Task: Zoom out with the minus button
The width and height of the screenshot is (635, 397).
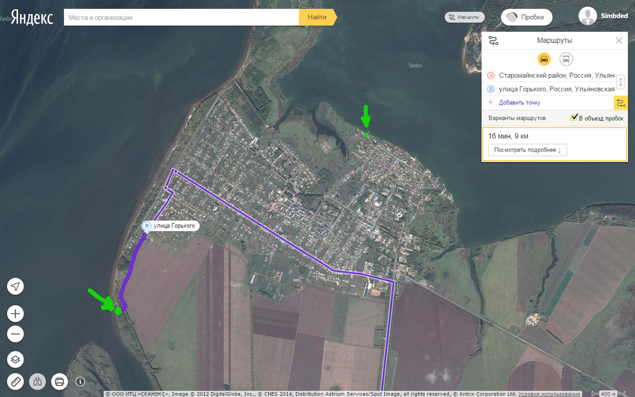Action: point(15,334)
